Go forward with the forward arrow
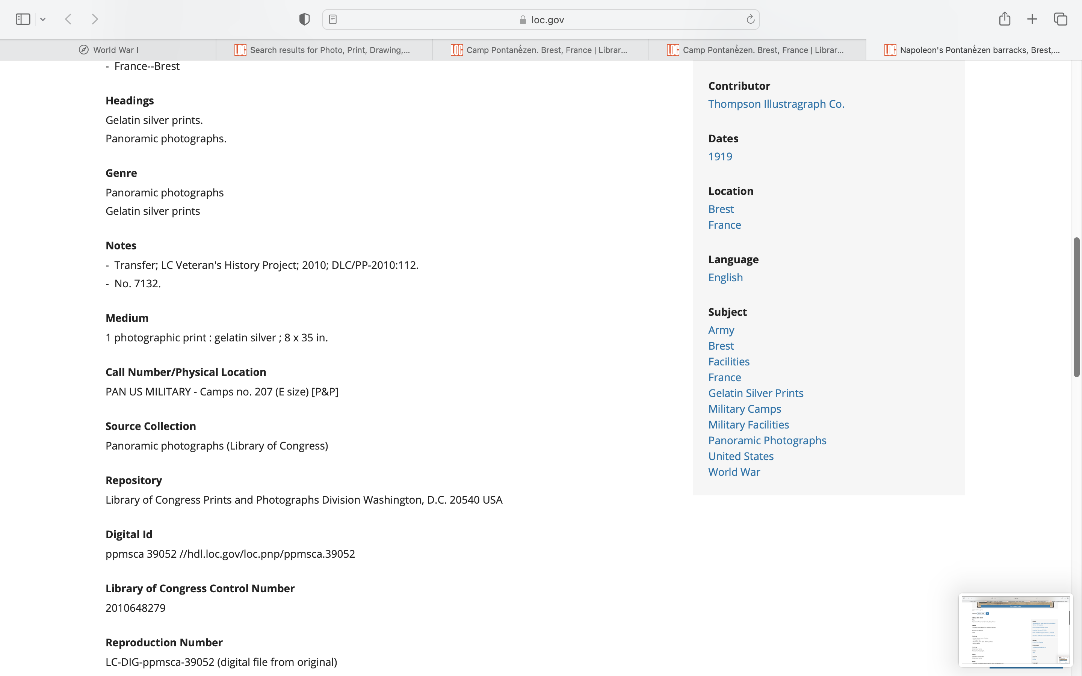This screenshot has height=676, width=1082. [x=95, y=19]
